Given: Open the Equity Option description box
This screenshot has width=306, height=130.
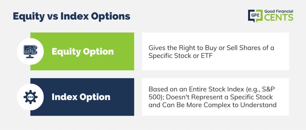Looking at the screenshot, I should [x=215, y=51].
